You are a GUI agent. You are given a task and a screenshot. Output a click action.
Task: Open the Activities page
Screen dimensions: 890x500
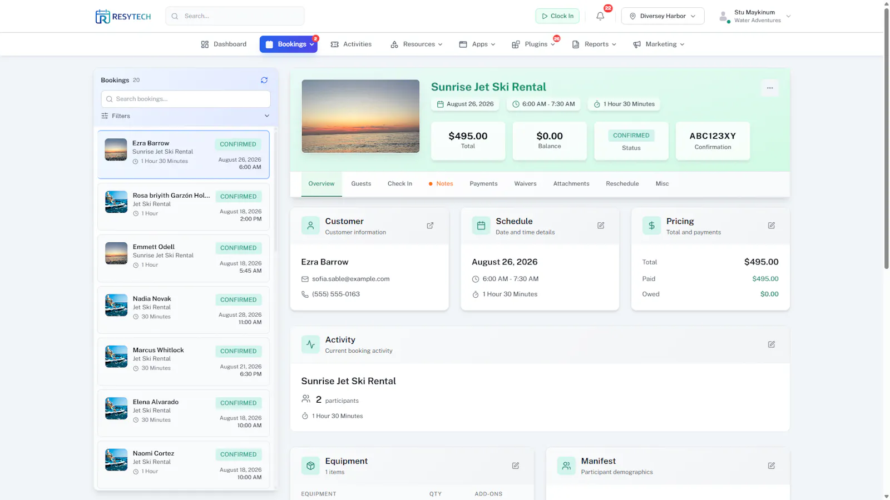coord(351,44)
